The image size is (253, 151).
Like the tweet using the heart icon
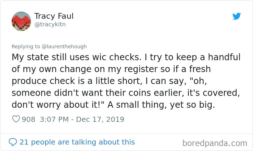pos(16,119)
